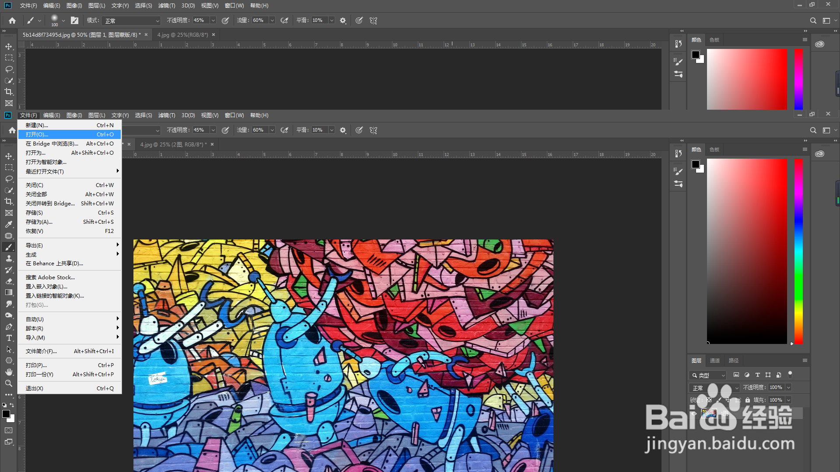Toggle lock all padlock in Layers panel

[x=748, y=400]
